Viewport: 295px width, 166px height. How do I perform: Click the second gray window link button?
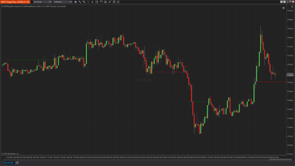click(284, 2)
